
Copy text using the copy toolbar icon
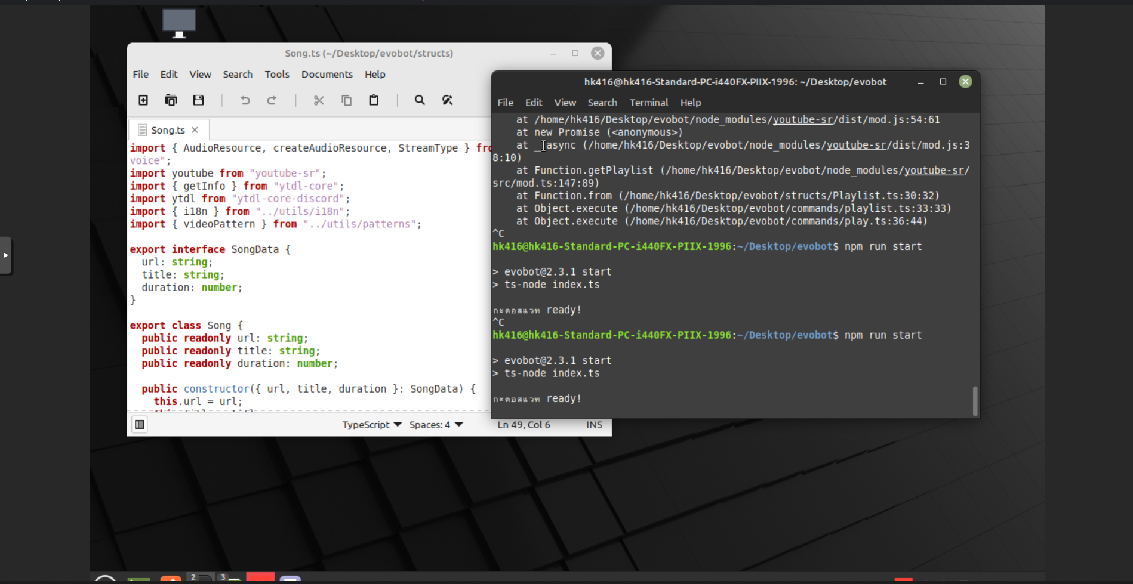[346, 100]
